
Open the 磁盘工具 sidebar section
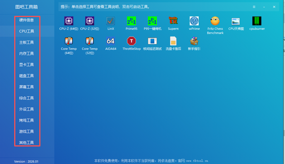26,76
